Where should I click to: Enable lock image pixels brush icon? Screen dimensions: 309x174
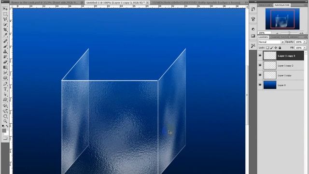point(271,48)
